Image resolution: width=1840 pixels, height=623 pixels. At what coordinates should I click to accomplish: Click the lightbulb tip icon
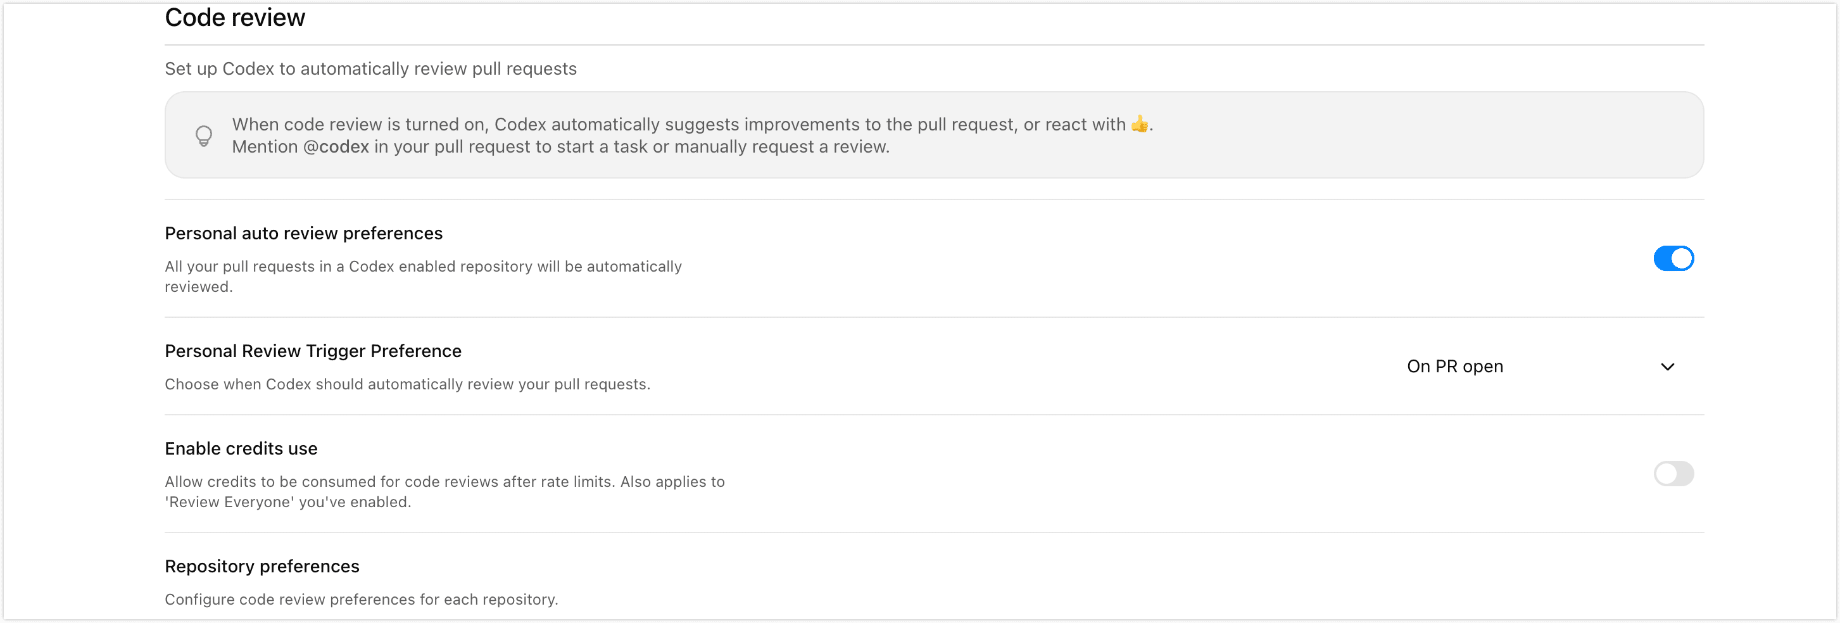point(204,134)
